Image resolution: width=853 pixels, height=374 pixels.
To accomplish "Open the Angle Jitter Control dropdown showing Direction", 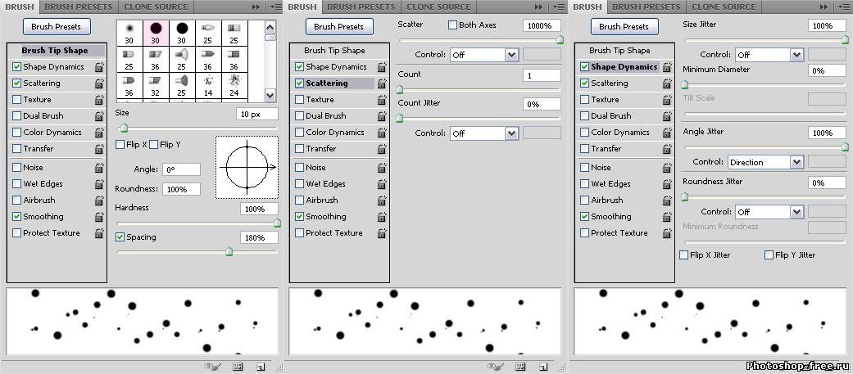I will 765,162.
